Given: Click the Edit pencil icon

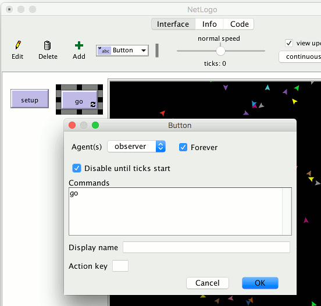Looking at the screenshot, I should (x=18, y=45).
